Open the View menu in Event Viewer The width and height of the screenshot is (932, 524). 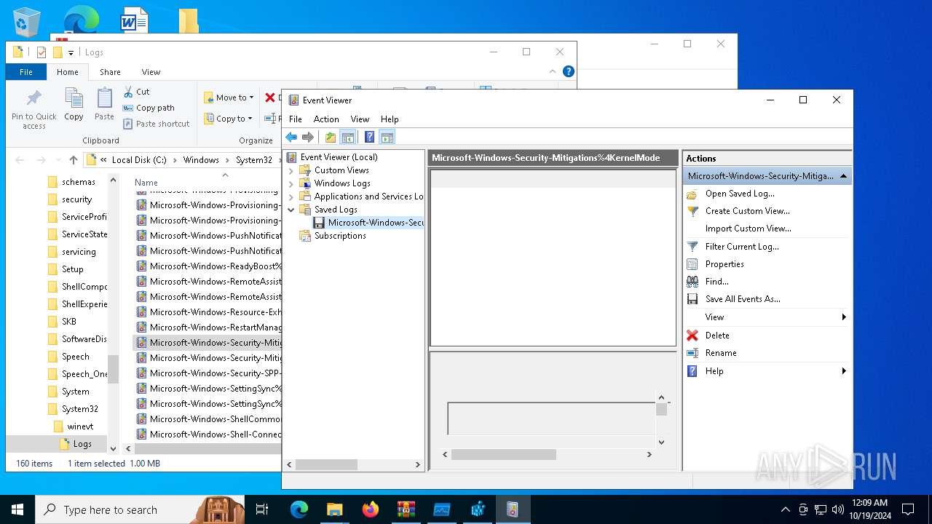(360, 119)
